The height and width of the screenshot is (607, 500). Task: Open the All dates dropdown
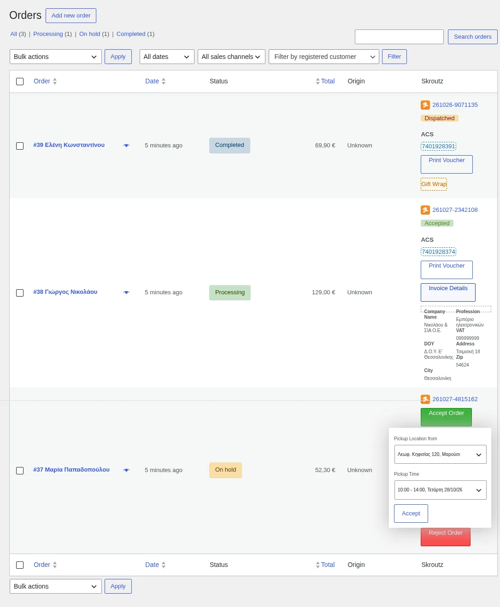click(x=167, y=57)
